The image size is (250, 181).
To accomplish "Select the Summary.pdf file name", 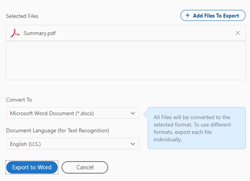I will pos(40,33).
